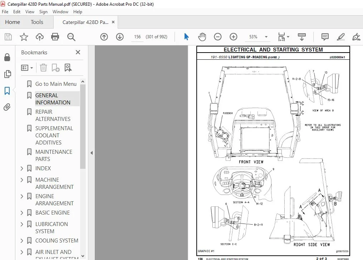
Task: Open the Help menu
Action: point(78,11)
